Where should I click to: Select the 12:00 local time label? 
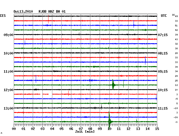tap(9, 90)
